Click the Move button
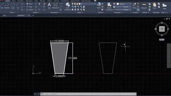This screenshot has height=96, width=171. click(x=29, y=4)
